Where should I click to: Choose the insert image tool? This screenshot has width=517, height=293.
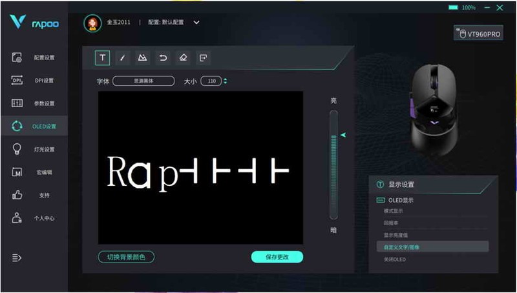[x=142, y=58]
